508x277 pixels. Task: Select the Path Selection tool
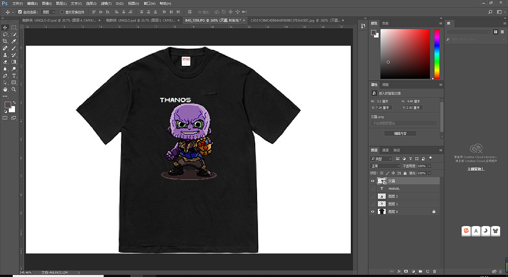pyautogui.click(x=5, y=82)
